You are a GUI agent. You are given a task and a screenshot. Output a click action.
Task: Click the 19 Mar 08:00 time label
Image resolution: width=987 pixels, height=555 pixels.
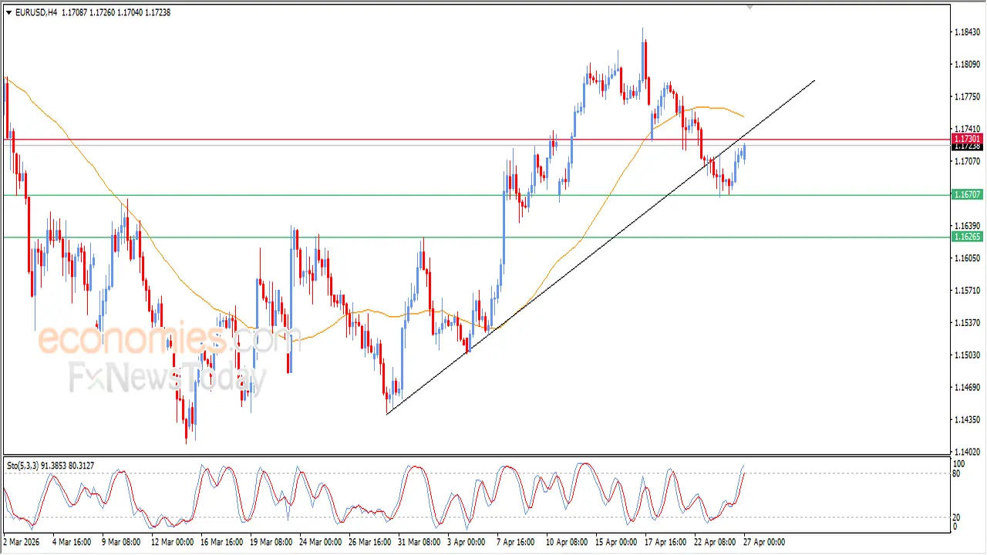tap(270, 542)
